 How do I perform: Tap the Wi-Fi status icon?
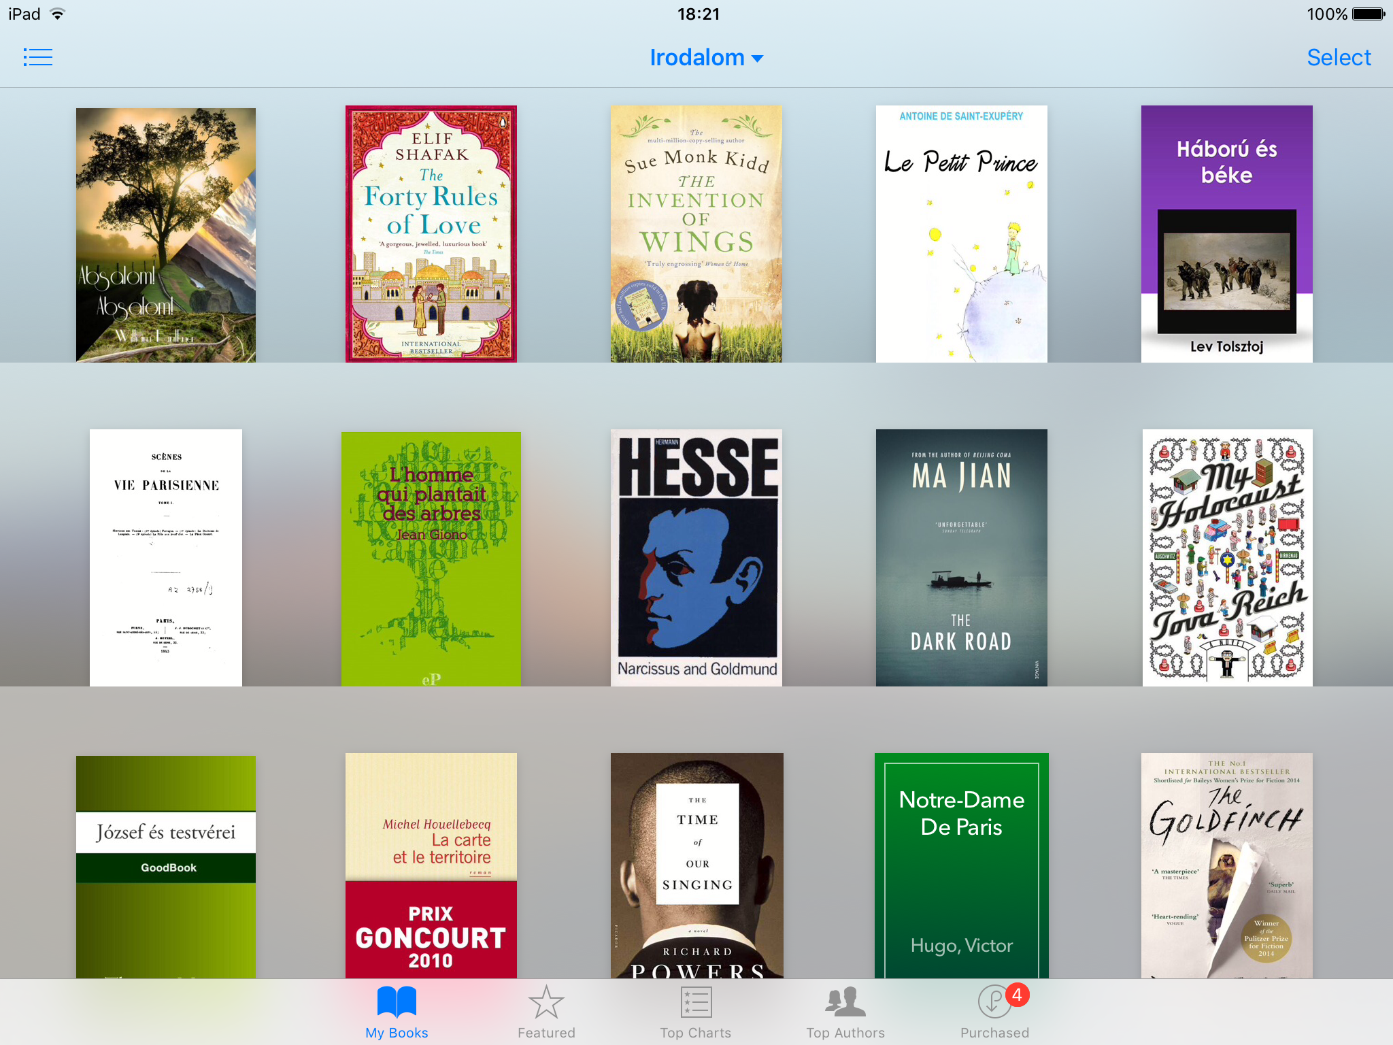58,14
